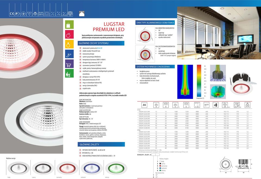The width and height of the screenshot is (261, 179).
Task: Click the 'Kąt świecenia' label
Action: 160,173
